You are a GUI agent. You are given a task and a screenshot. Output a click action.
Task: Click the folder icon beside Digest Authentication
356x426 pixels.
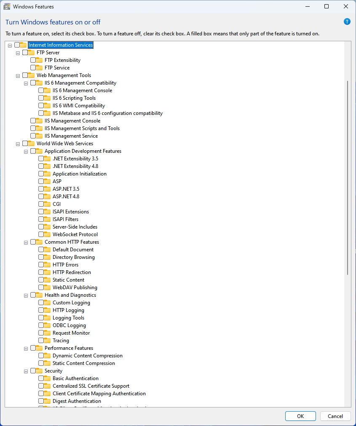(47, 401)
